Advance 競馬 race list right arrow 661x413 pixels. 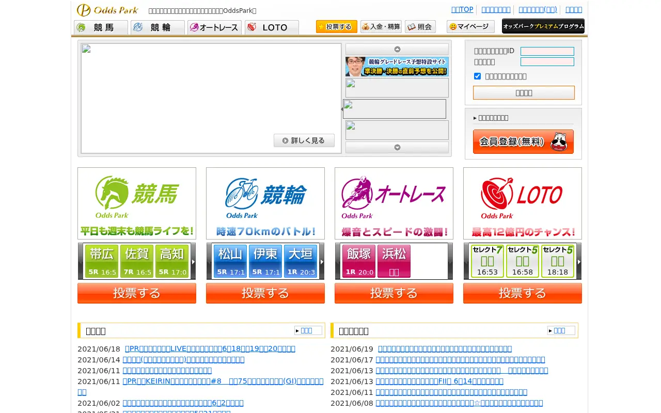[193, 262]
